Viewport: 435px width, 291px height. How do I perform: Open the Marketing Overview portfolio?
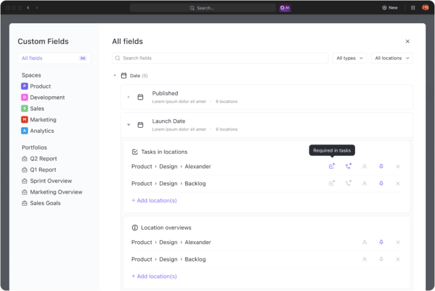[x=52, y=192]
